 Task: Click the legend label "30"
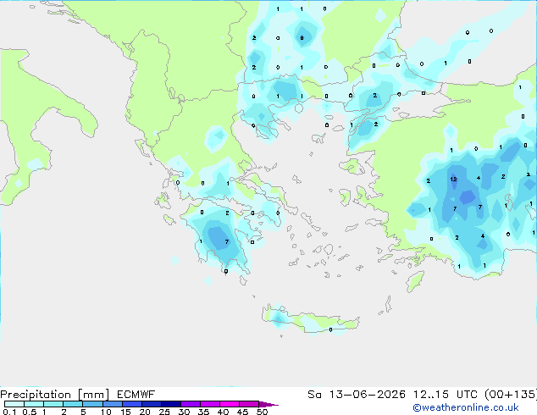click(x=184, y=412)
